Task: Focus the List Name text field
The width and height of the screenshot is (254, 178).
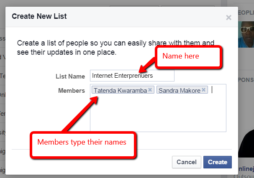Action: pyautogui.click(x=132, y=76)
